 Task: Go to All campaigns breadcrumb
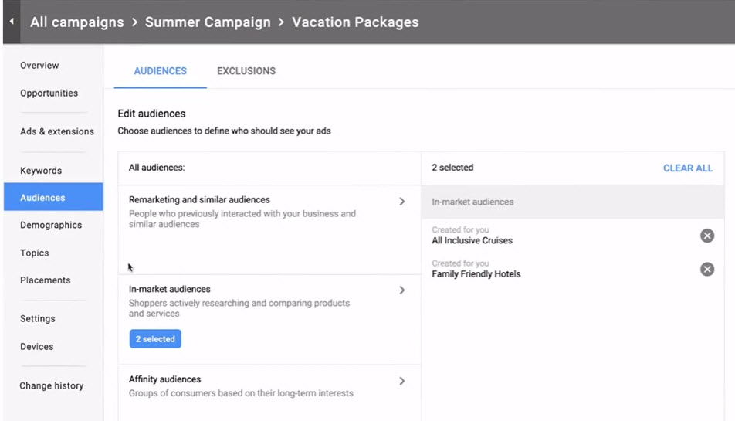tap(77, 22)
